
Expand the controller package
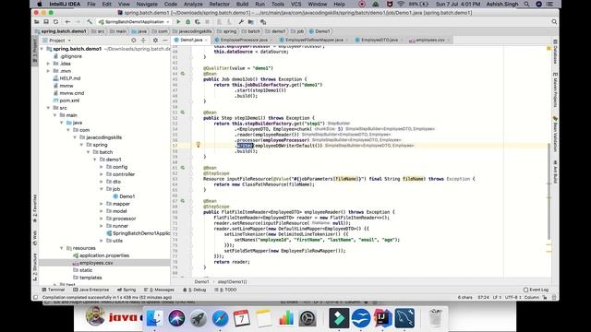pos(102,174)
